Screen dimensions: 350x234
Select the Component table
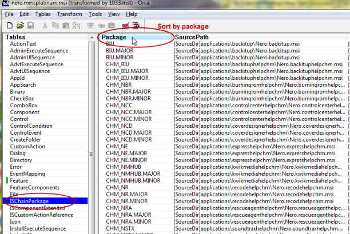tap(25, 112)
